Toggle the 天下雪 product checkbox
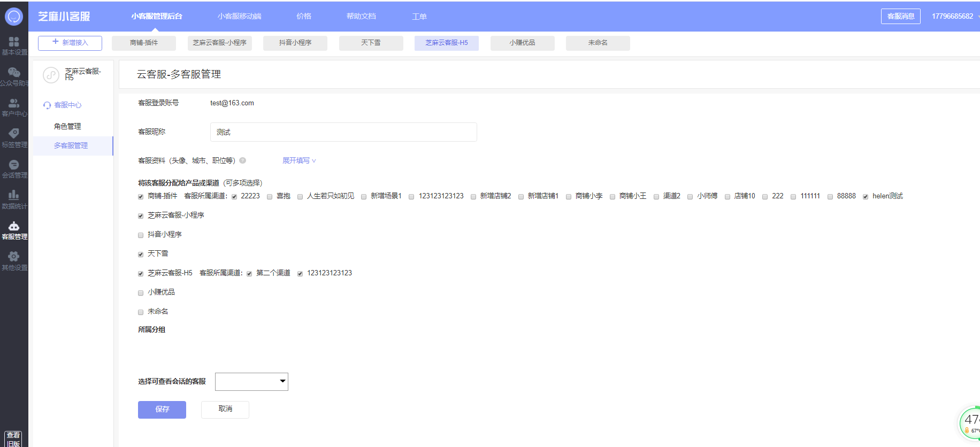This screenshot has height=447, width=980. click(141, 255)
